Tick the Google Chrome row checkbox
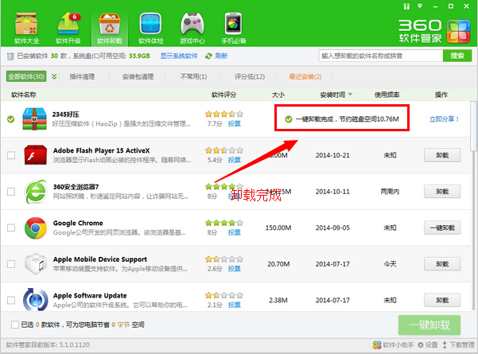Screen dimensions: 478x354 [x=11, y=228]
